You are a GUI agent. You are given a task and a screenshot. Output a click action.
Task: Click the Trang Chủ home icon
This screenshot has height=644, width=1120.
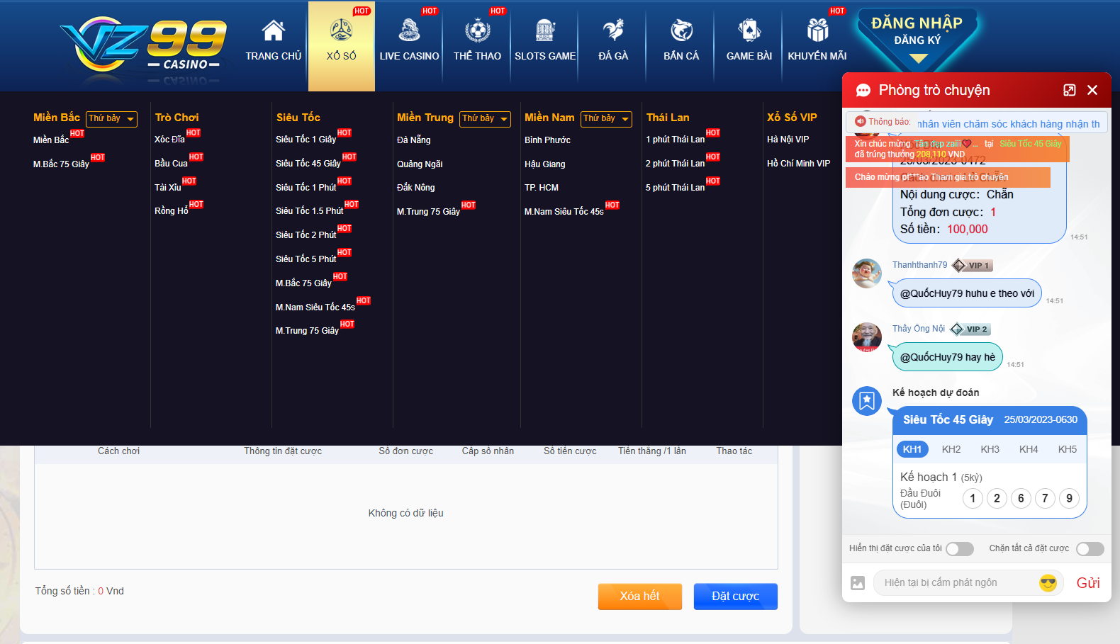click(x=273, y=30)
